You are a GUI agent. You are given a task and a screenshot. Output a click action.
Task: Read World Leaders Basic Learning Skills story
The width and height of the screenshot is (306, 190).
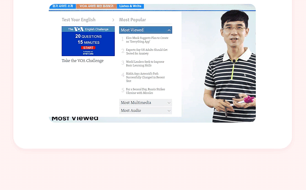[x=145, y=63]
